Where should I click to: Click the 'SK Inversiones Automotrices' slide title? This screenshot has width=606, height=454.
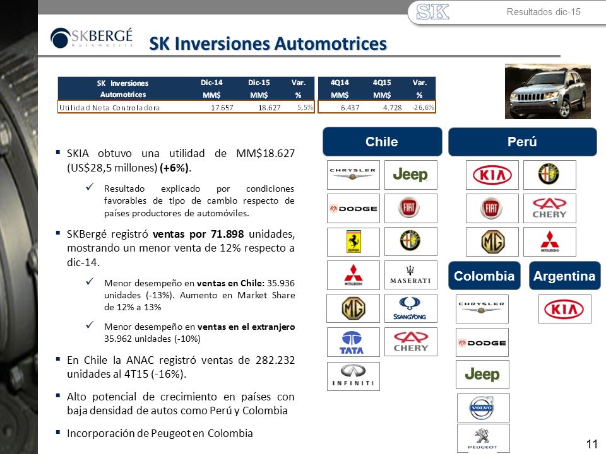[x=268, y=44]
